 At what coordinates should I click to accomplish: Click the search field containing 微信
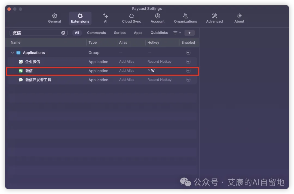38,33
